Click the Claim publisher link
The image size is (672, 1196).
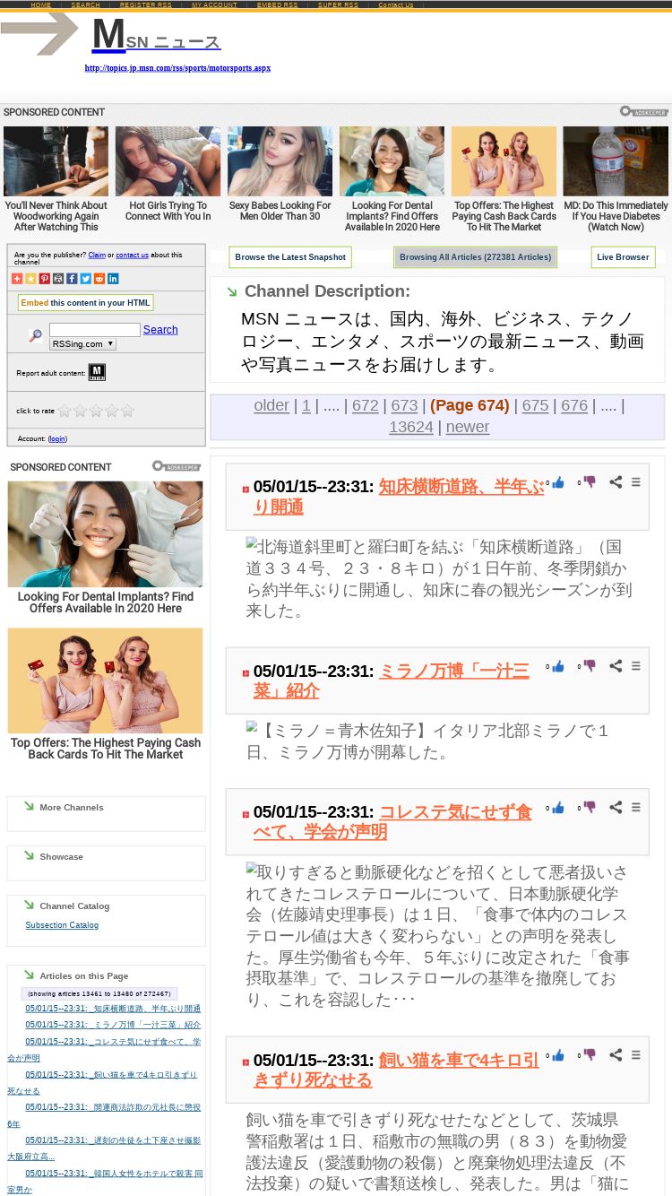pyautogui.click(x=97, y=256)
